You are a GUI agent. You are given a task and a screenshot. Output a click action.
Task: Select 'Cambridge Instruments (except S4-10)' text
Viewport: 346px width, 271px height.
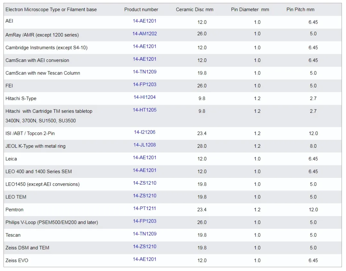click(46, 48)
